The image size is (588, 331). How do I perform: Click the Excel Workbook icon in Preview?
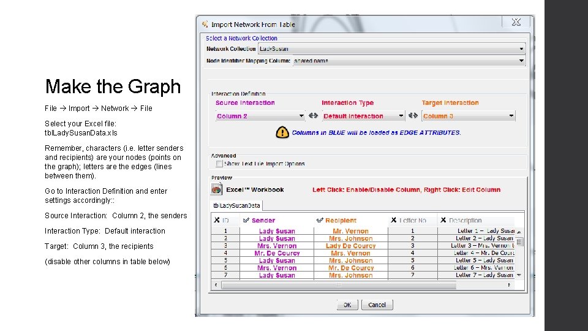tap(216, 189)
